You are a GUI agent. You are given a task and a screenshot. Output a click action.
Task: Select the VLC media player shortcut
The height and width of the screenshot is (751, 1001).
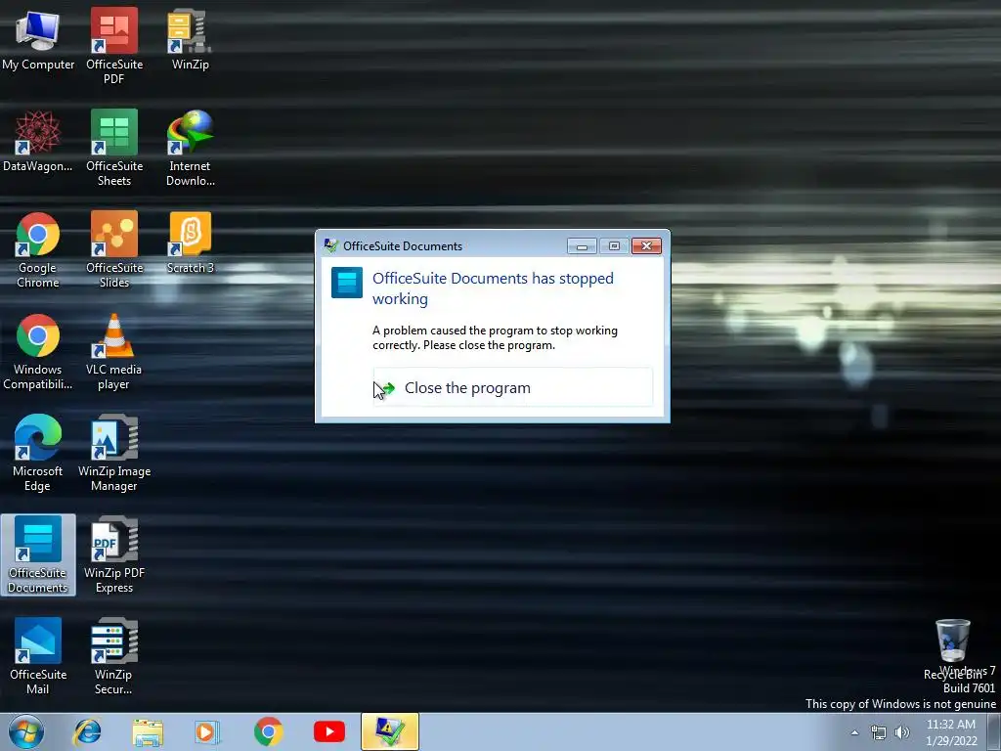click(114, 351)
